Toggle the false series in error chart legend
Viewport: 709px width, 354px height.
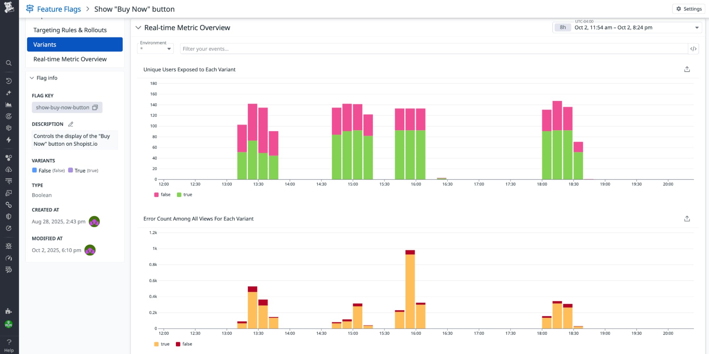[x=184, y=344]
